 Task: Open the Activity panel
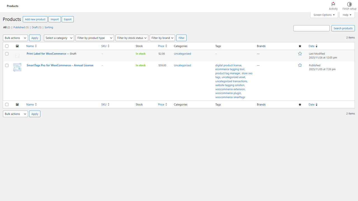tap(333, 6)
